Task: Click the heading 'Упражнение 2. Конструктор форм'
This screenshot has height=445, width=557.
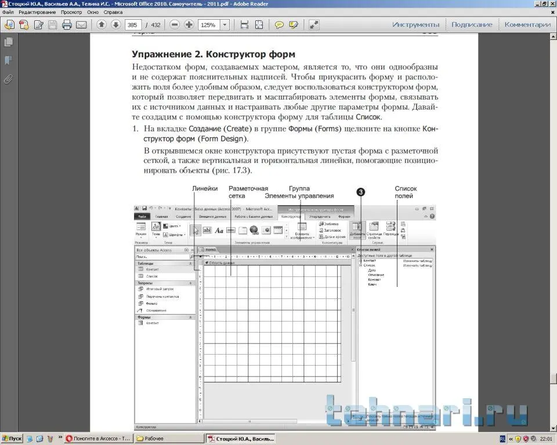Action: 214,54
